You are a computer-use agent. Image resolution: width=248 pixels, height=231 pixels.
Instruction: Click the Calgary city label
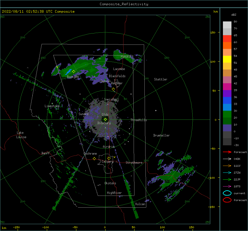[107, 162]
